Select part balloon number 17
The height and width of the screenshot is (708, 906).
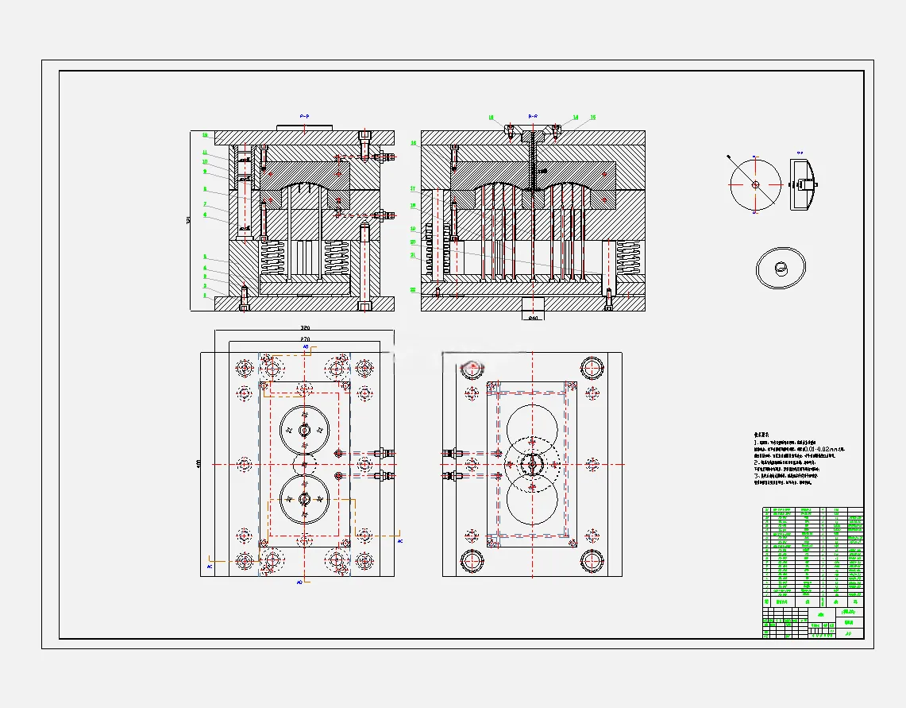pyautogui.click(x=413, y=188)
